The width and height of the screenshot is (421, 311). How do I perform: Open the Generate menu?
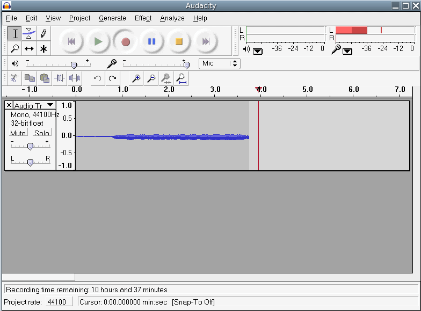(x=112, y=18)
